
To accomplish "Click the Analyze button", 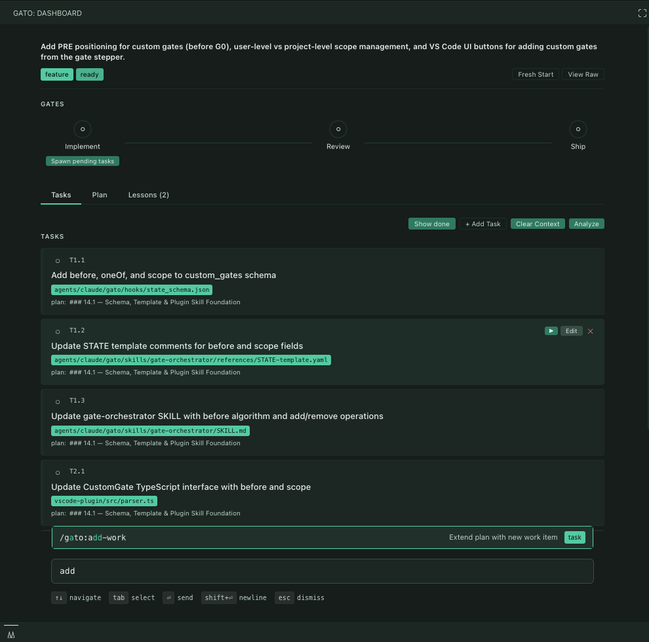I will click(586, 224).
